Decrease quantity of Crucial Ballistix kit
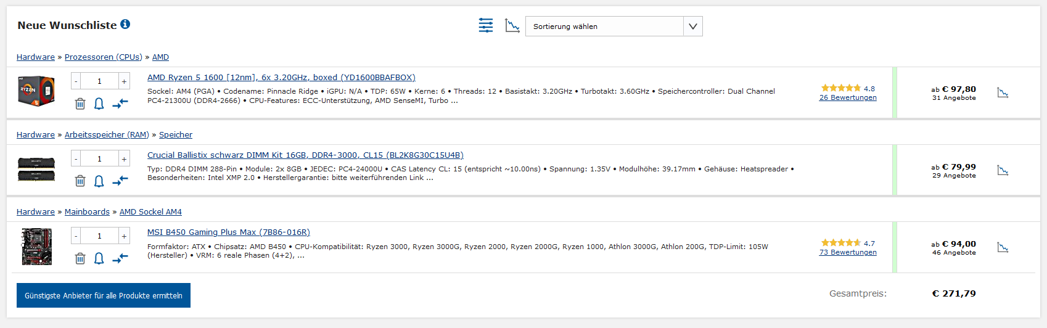 tap(76, 159)
